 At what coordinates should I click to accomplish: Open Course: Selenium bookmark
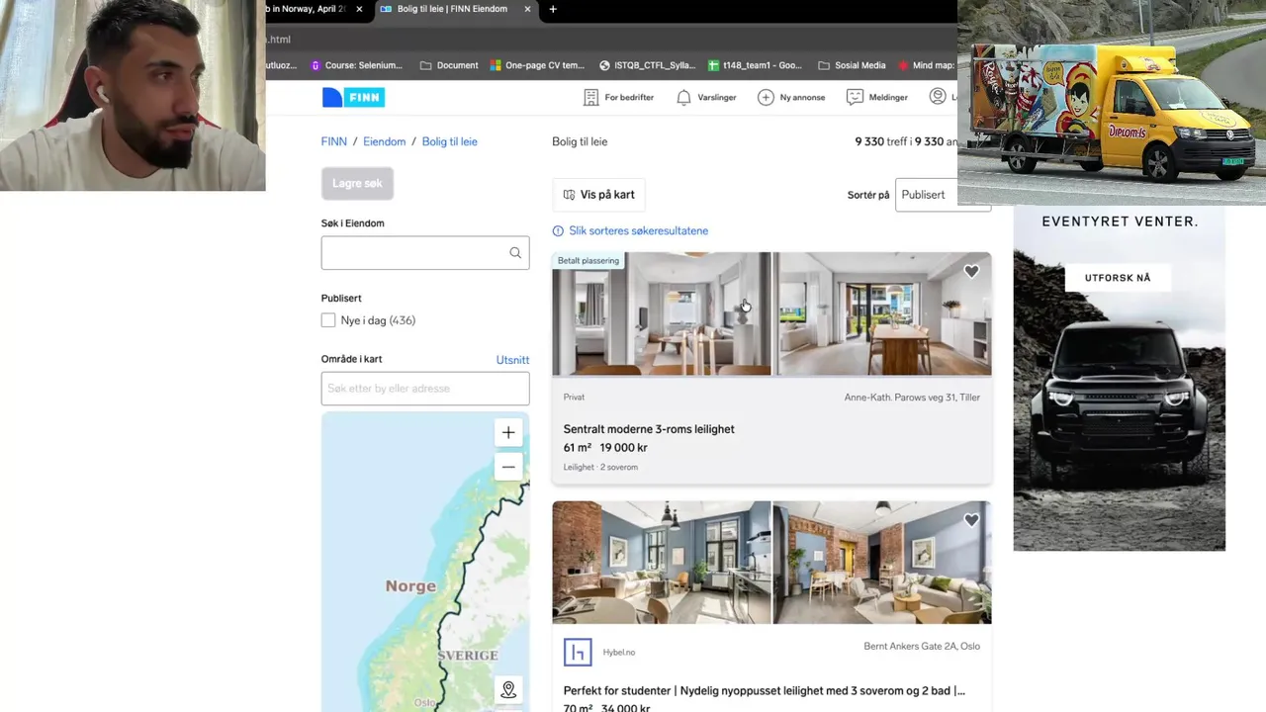[357, 65]
